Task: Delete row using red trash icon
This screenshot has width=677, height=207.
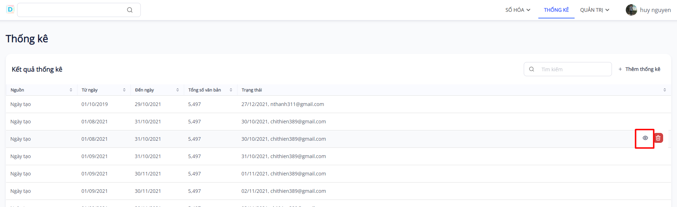Action: (x=658, y=138)
